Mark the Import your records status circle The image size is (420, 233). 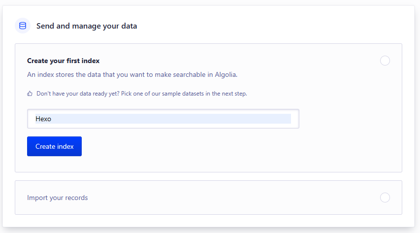click(x=385, y=198)
